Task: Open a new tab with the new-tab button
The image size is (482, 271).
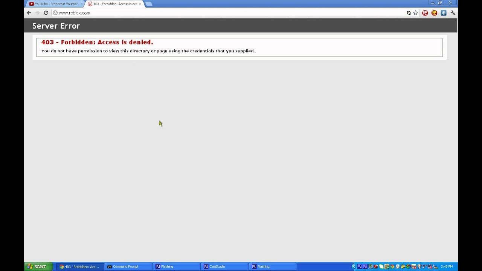Action: coord(149,4)
